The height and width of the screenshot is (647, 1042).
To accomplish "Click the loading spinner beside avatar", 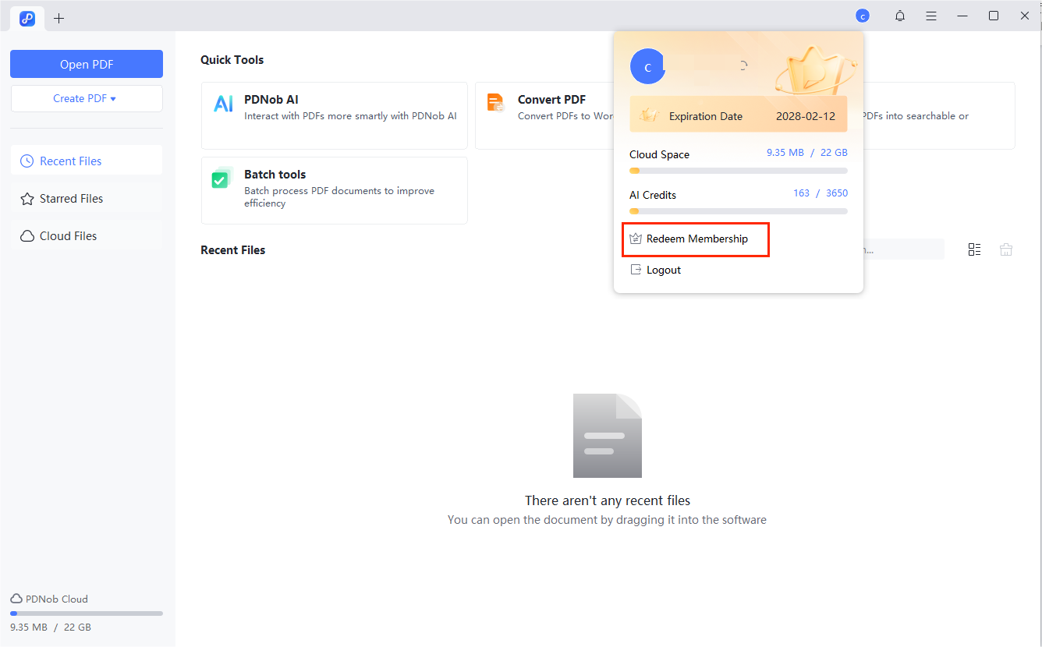I will coord(743,66).
